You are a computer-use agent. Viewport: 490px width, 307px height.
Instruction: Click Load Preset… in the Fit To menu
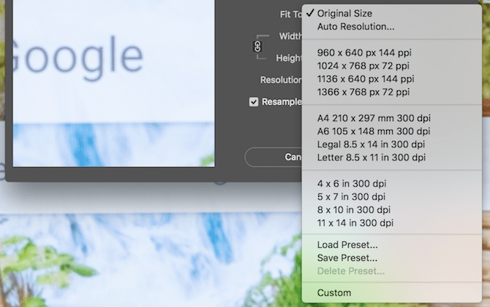point(347,244)
